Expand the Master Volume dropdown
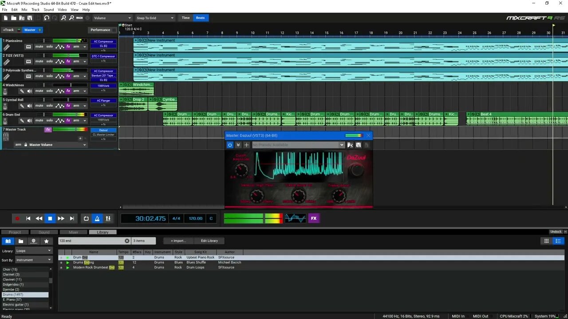This screenshot has width=568, height=319. [x=84, y=145]
